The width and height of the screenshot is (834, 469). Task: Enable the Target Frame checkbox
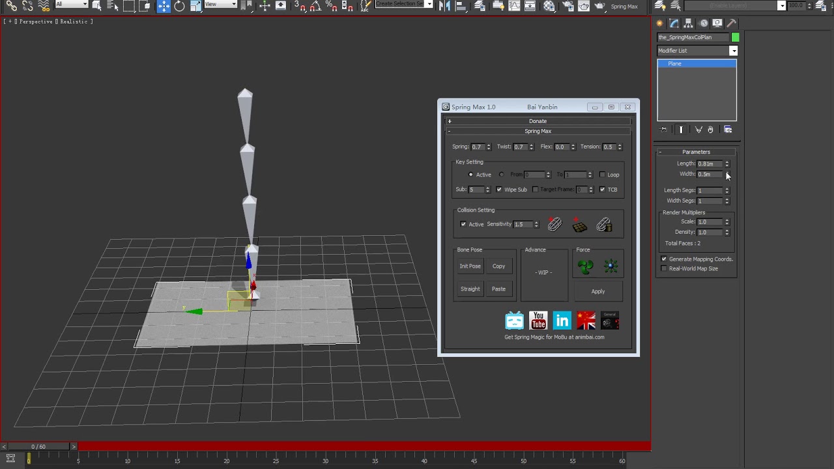[x=536, y=190]
